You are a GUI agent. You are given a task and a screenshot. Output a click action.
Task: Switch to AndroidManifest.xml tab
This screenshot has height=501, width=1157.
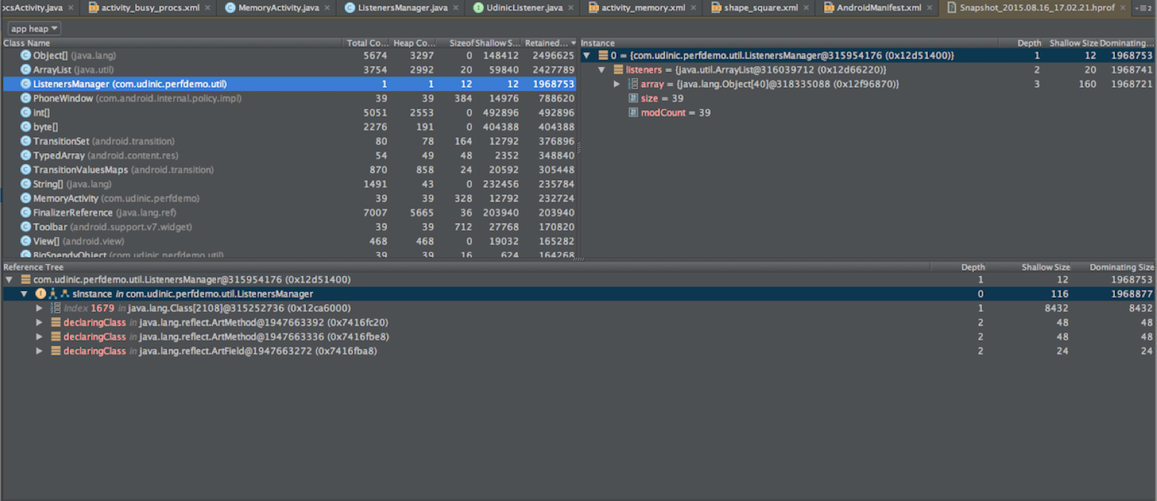point(878,8)
